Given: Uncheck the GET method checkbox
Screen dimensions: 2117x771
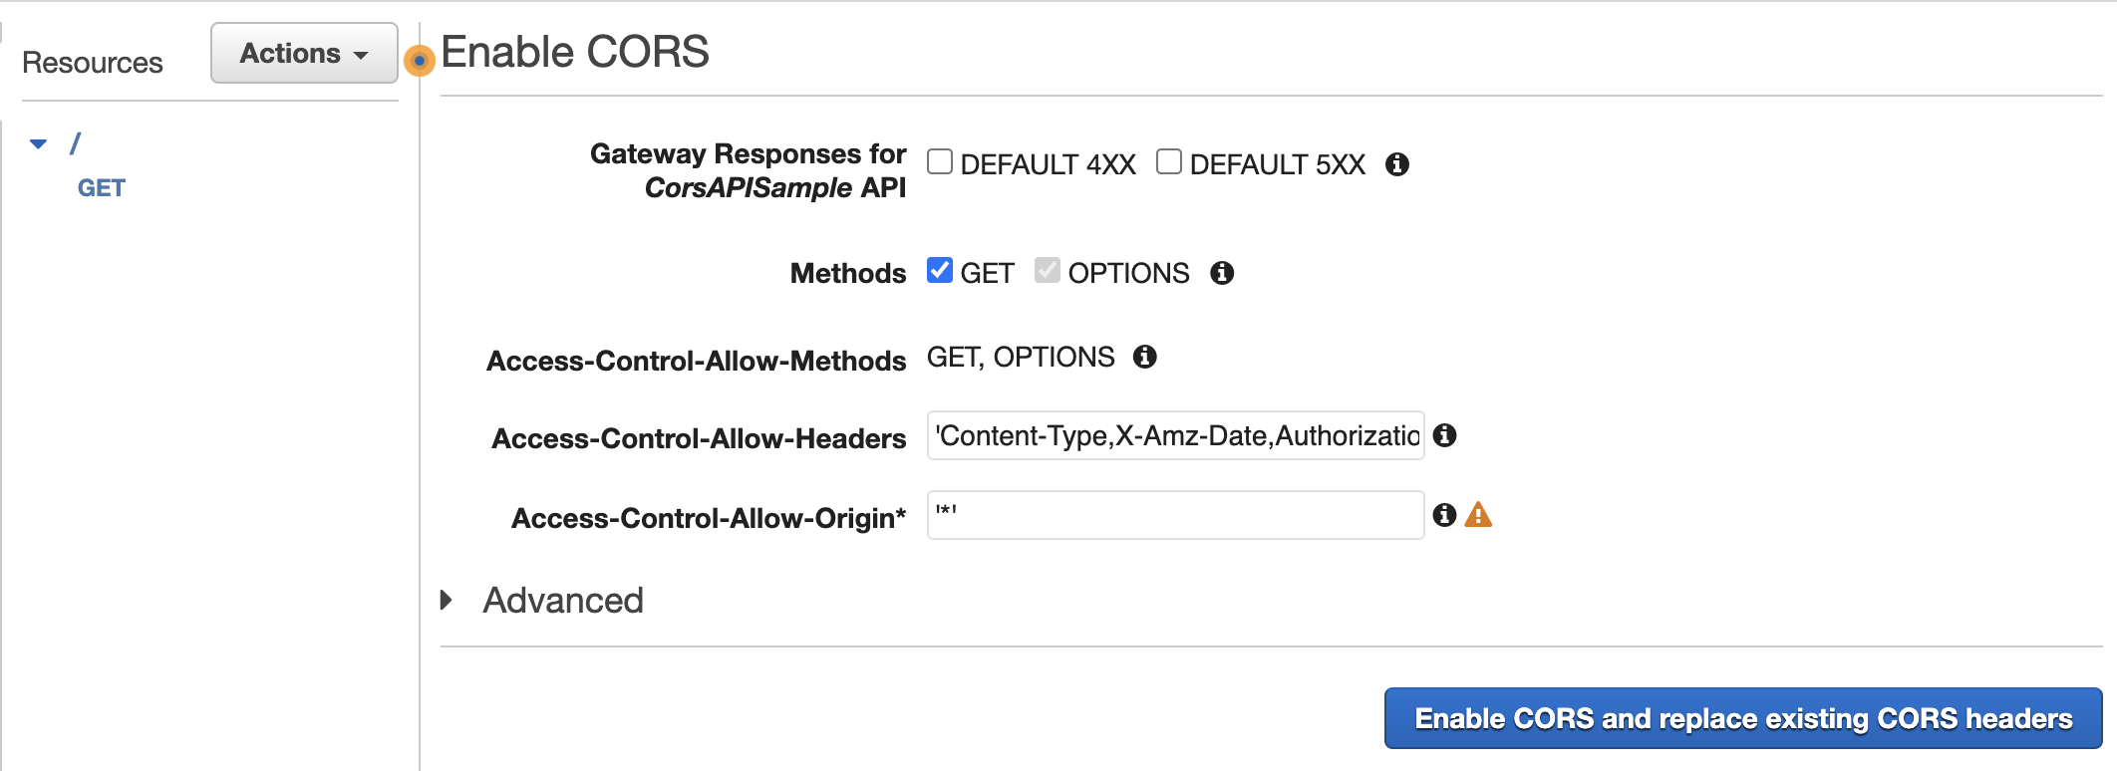Looking at the screenshot, I should (x=938, y=270).
